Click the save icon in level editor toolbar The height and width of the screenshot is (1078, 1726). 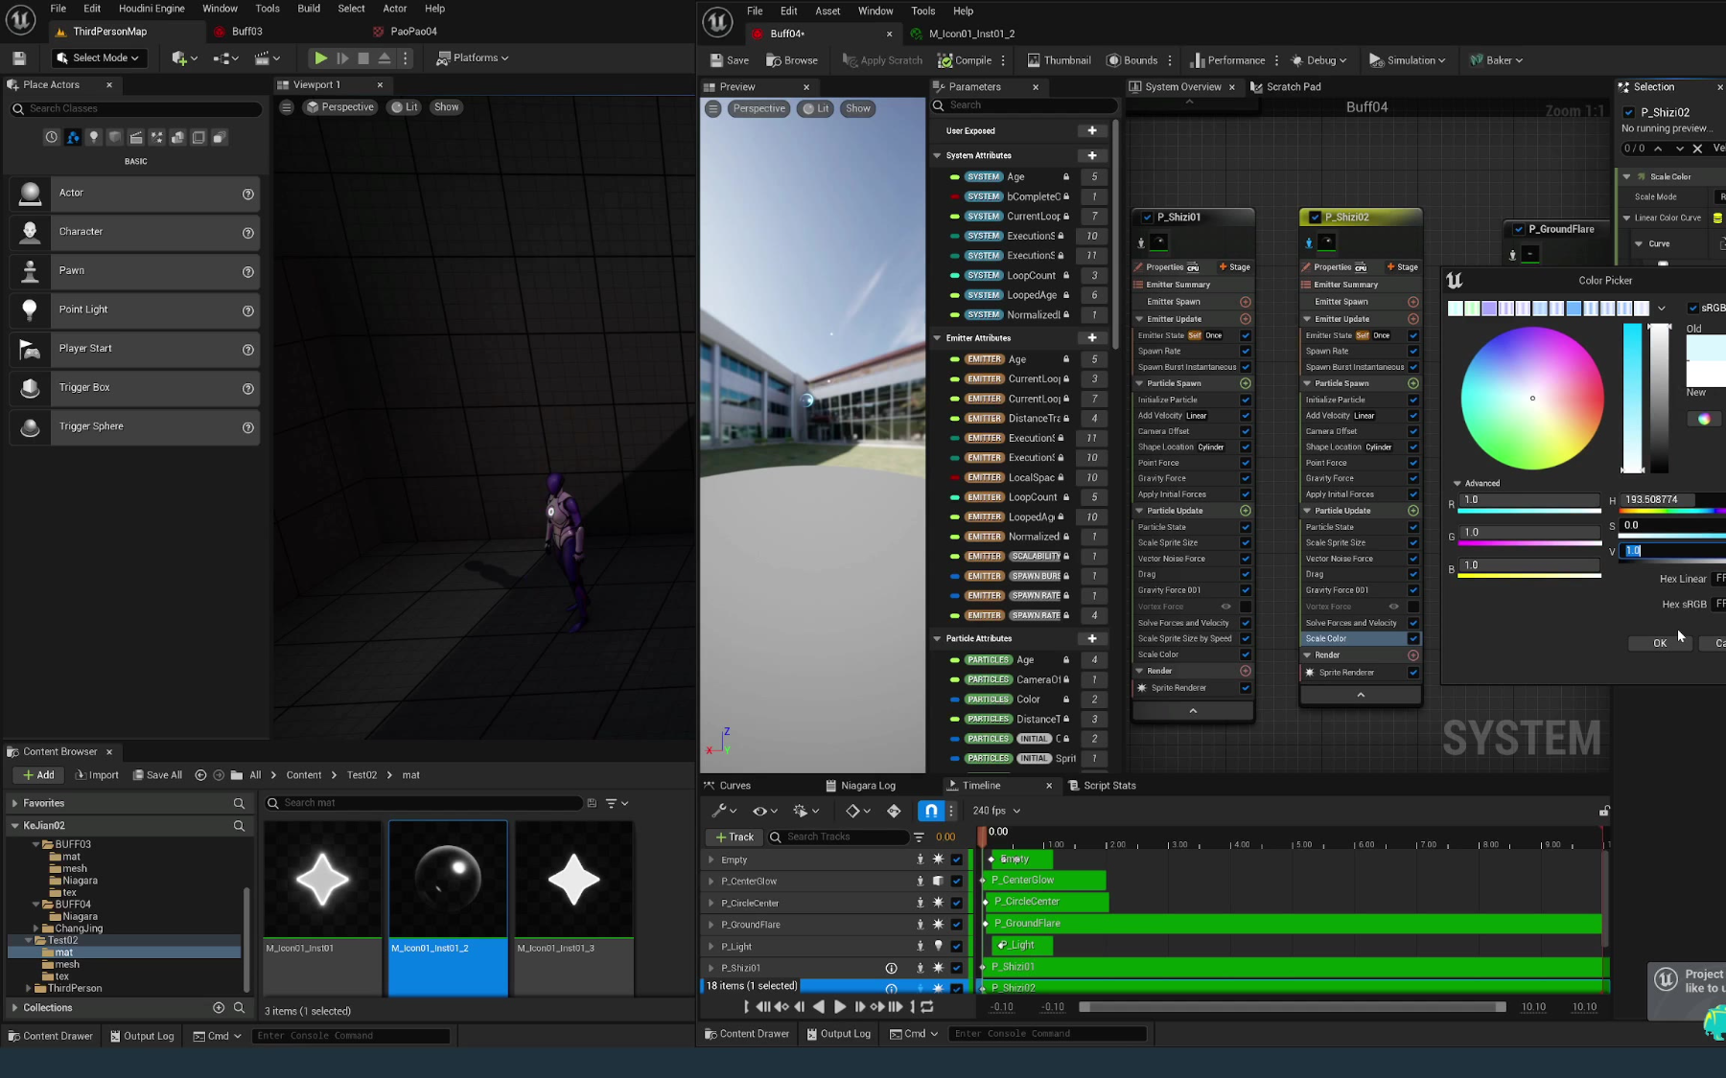[19, 58]
